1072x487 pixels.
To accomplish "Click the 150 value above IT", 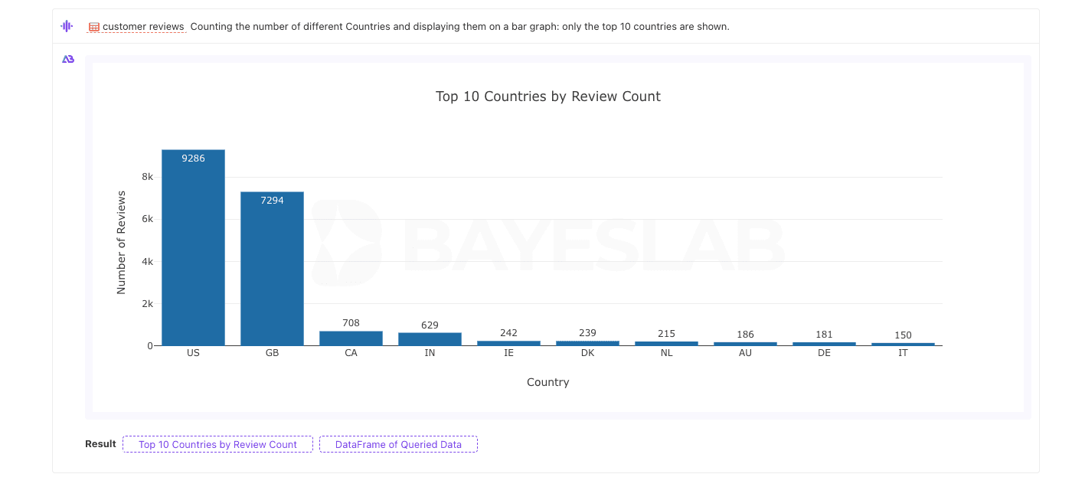I will tap(903, 335).
